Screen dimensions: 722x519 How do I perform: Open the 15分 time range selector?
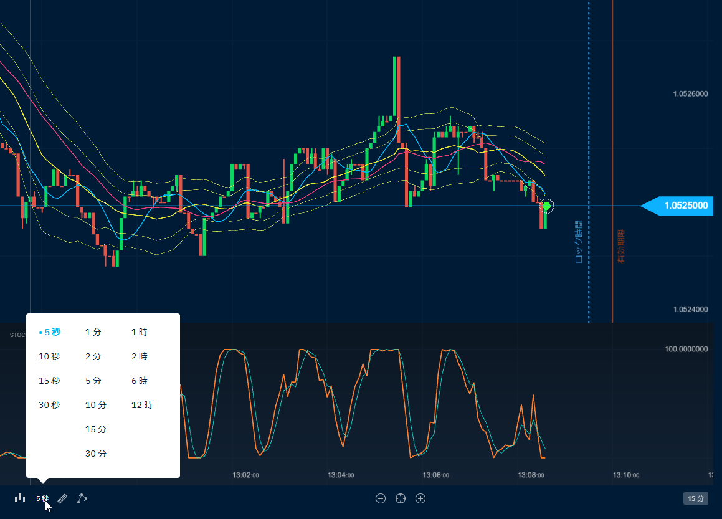(696, 498)
